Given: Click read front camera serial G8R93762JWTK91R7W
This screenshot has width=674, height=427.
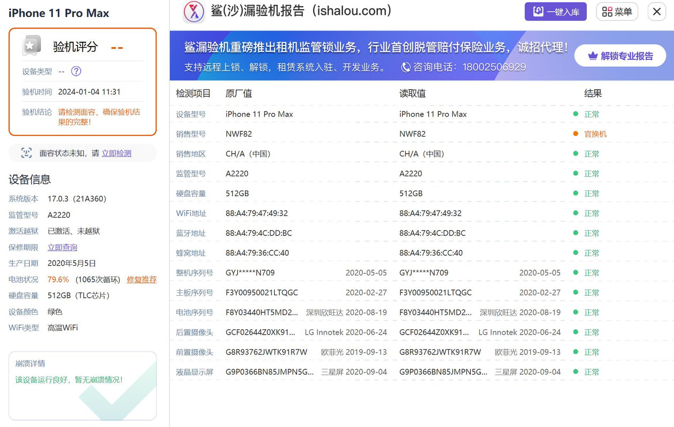Looking at the screenshot, I should tap(440, 352).
